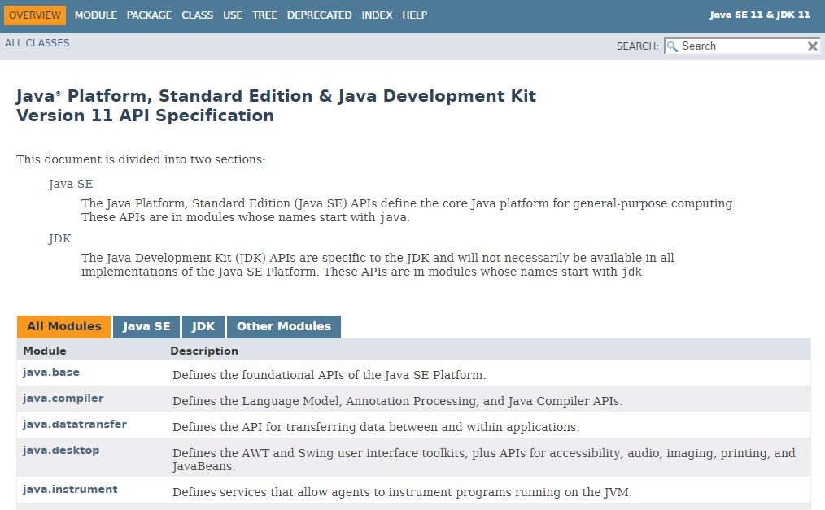Open the HELP page link
The image size is (825, 510).
[415, 15]
